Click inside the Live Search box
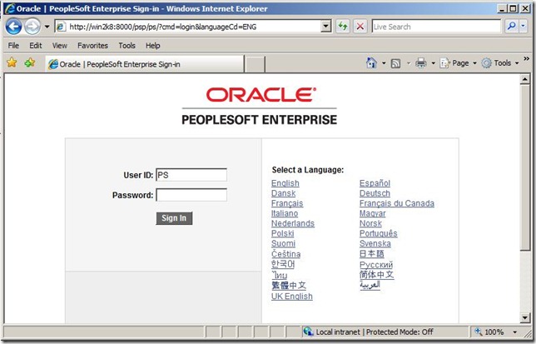The height and width of the screenshot is (344, 536). 436,27
